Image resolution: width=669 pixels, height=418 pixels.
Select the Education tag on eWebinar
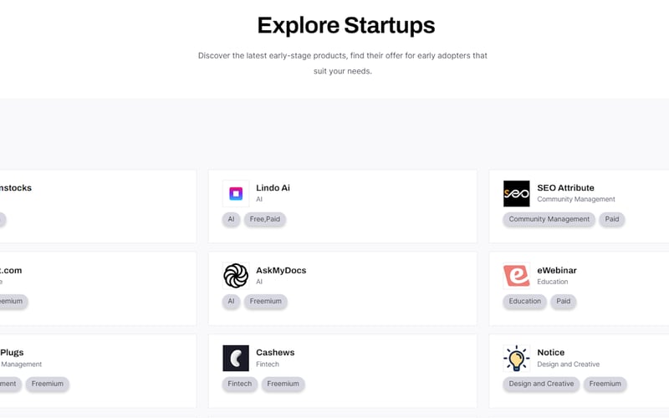click(524, 301)
